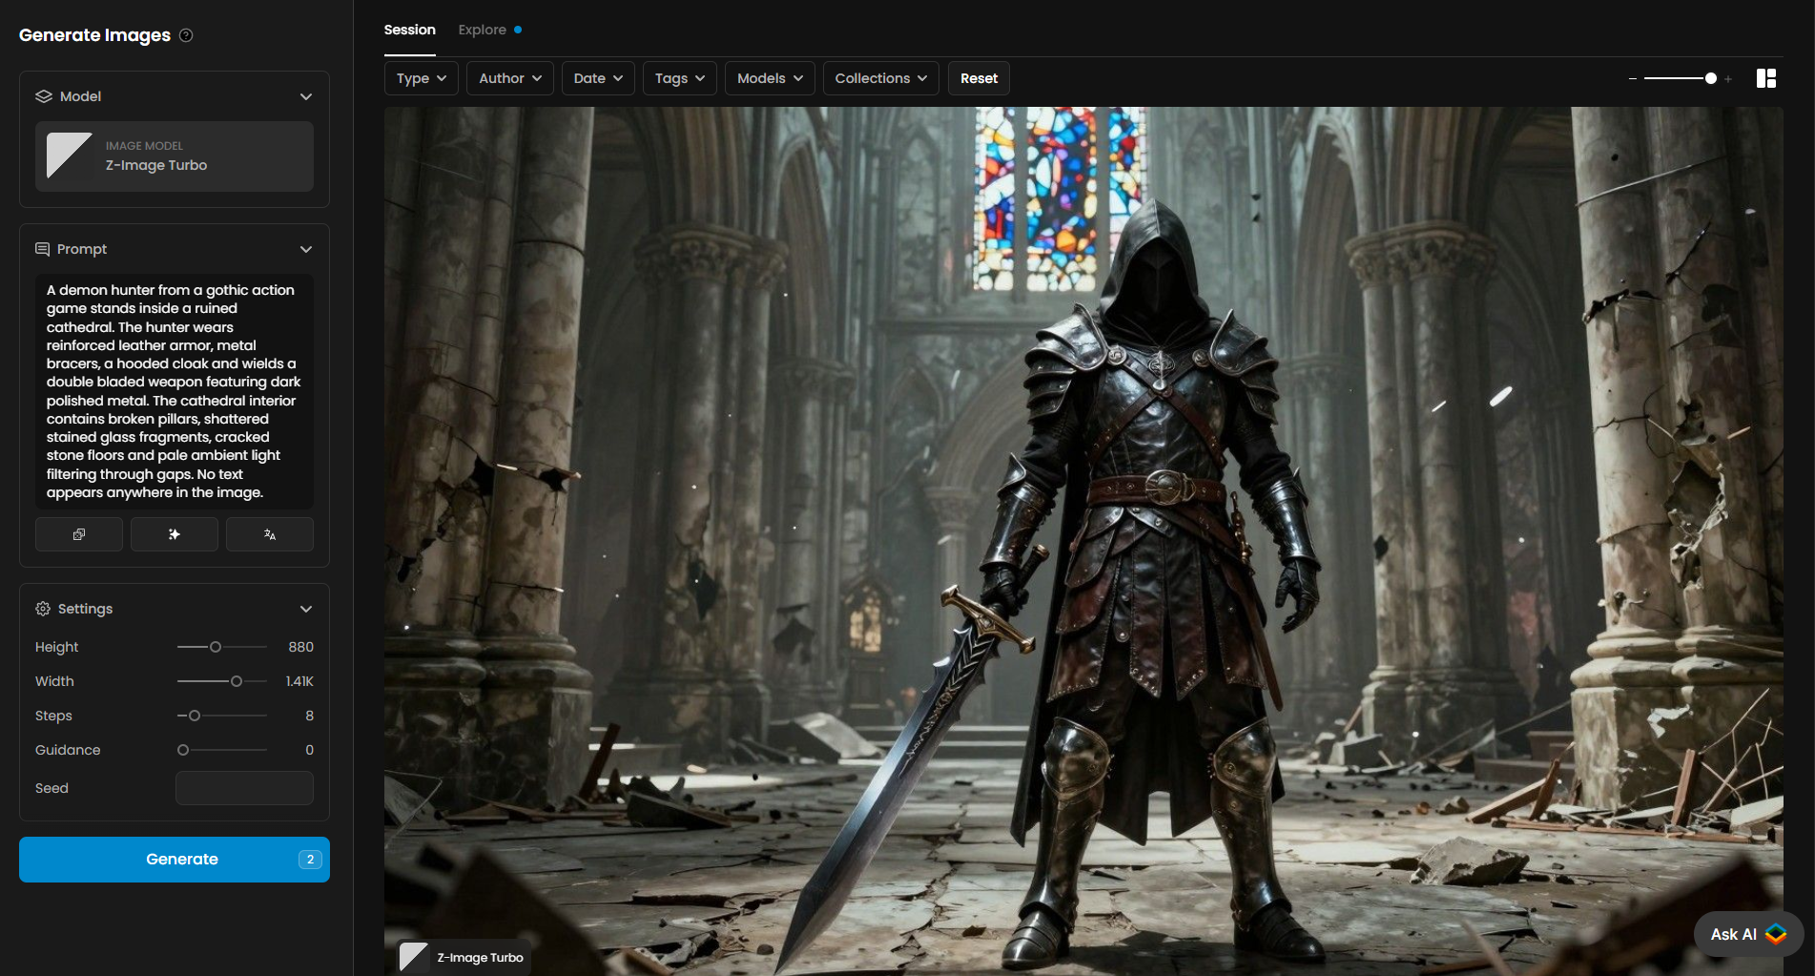The height and width of the screenshot is (976, 1815).
Task: Click inside the Seed input field
Action: pos(244,788)
